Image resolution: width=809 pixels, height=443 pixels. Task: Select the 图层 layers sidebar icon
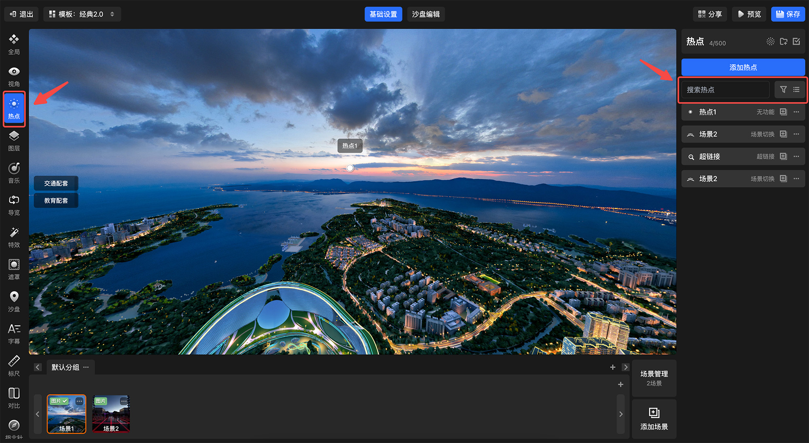[14, 140]
